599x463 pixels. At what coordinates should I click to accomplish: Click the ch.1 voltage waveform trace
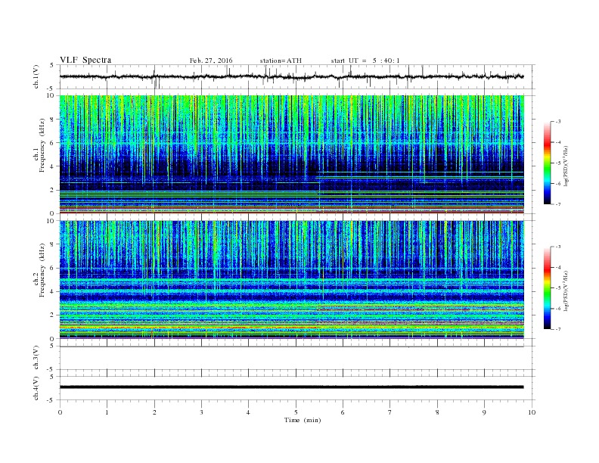tap(291, 76)
